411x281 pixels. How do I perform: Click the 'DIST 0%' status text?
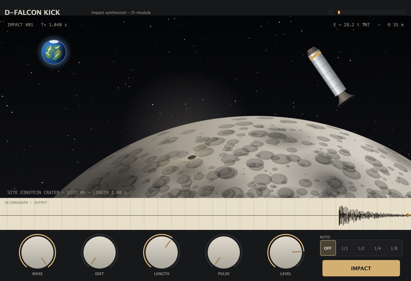(76, 192)
